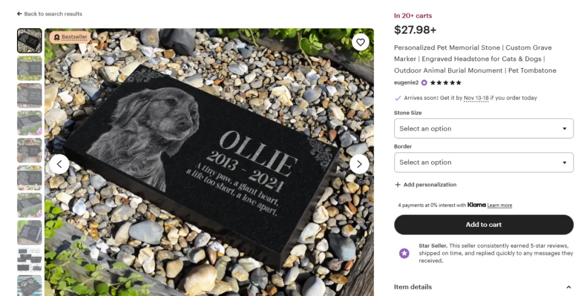Click star seller icon beside eugenie2
This screenshot has height=296, width=575.
click(x=424, y=83)
